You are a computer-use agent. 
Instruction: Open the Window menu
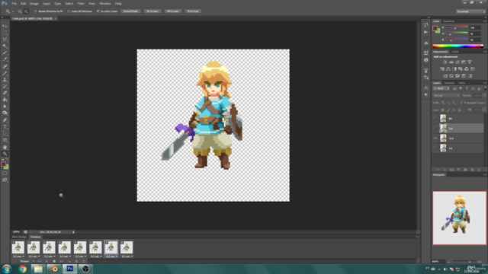[105, 4]
